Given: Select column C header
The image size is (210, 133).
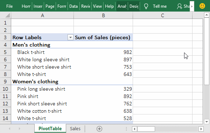Looking at the screenshot, I should 162,15.
